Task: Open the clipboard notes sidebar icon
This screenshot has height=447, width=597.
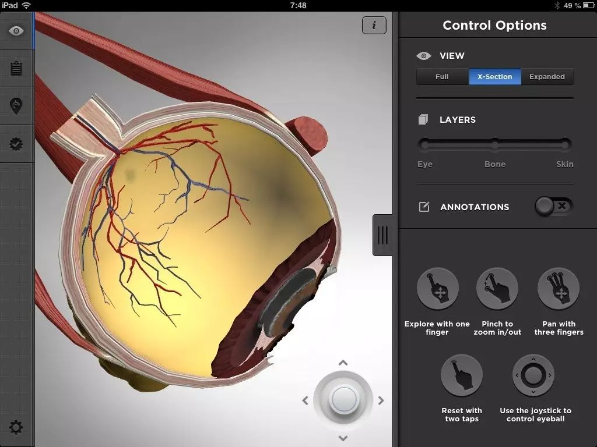Action: (16, 69)
